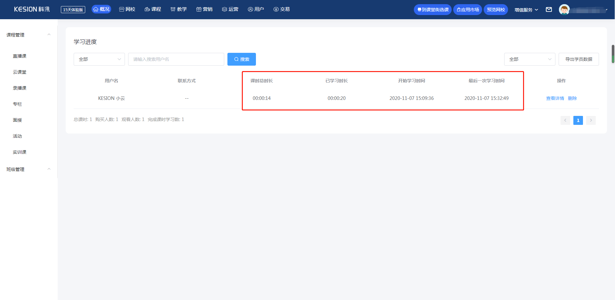Click 删除 link for KESION 小云
615x300 pixels.
coord(572,98)
